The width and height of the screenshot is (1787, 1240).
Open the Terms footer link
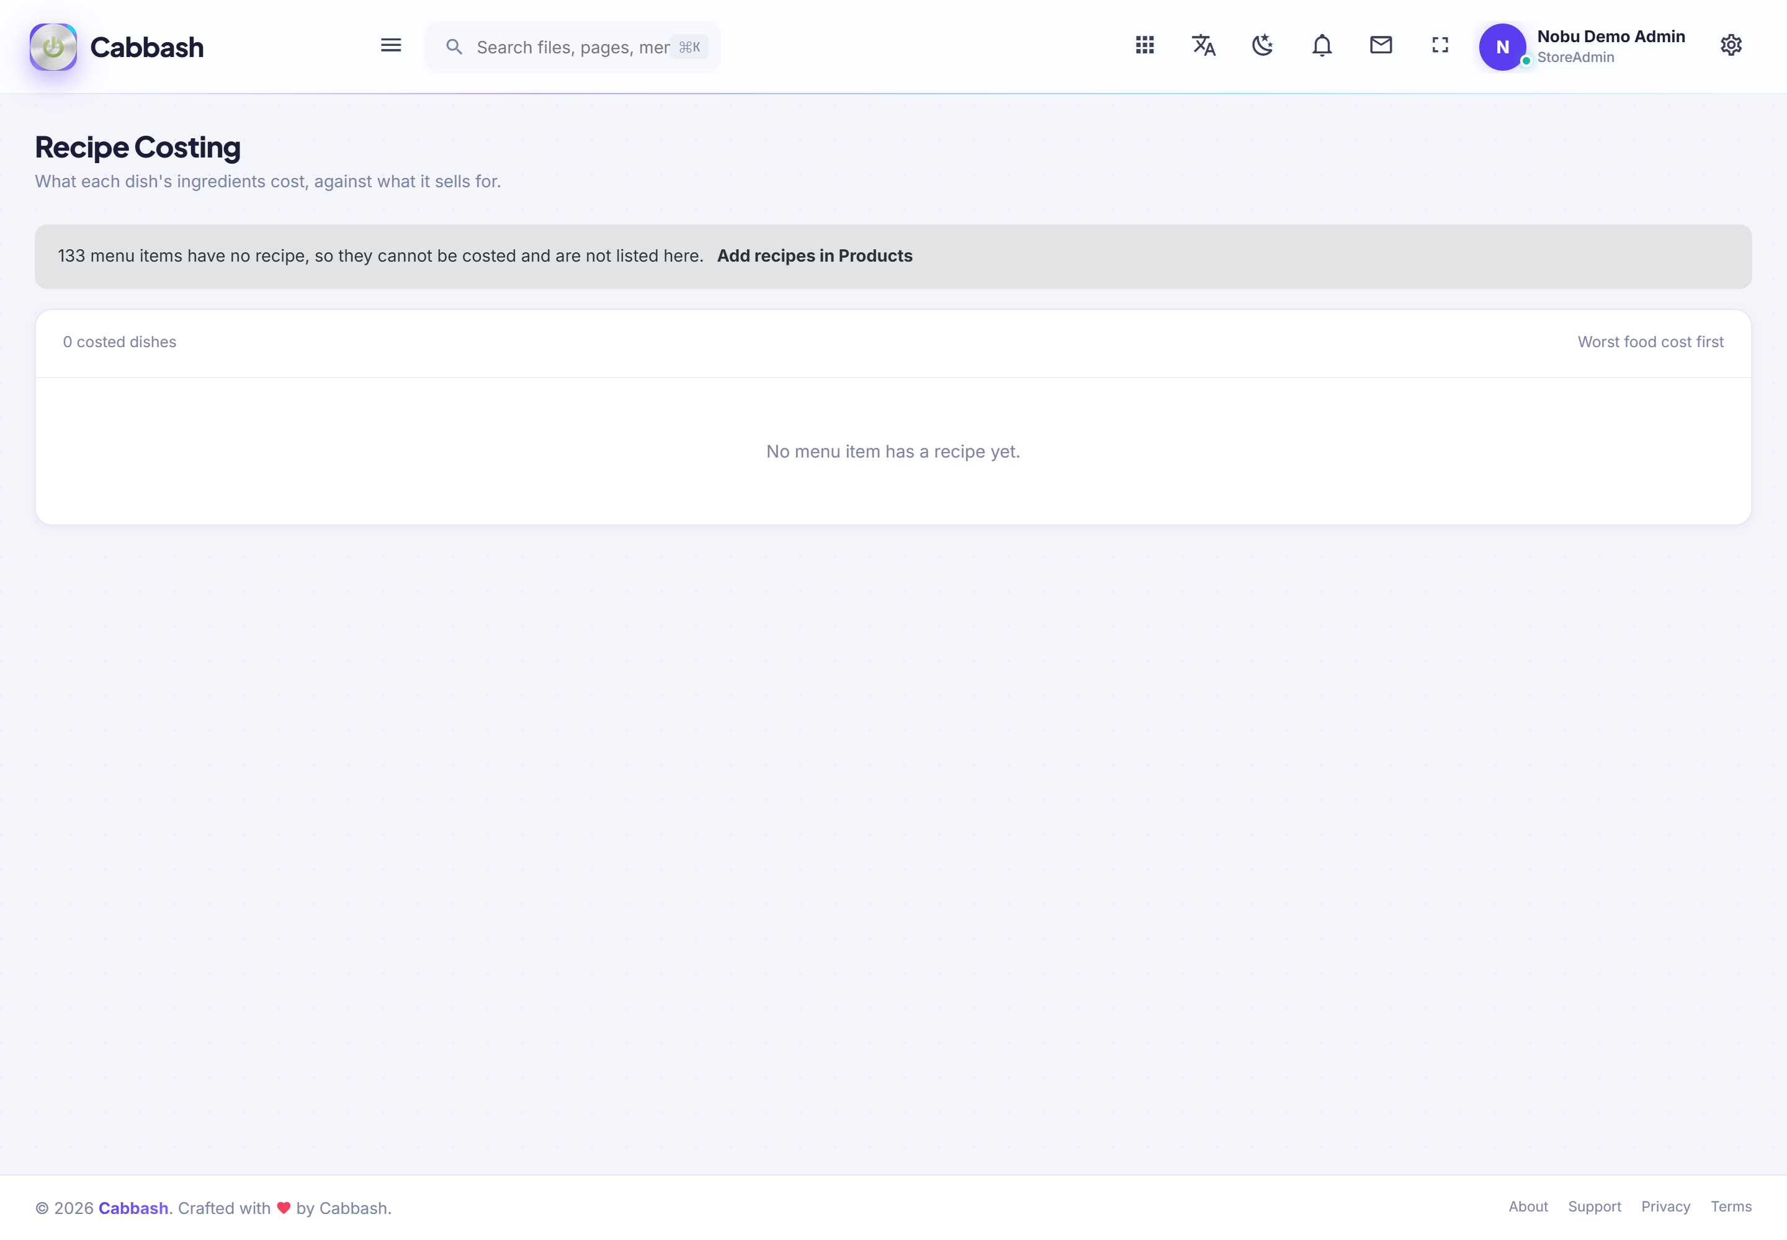click(x=1731, y=1207)
